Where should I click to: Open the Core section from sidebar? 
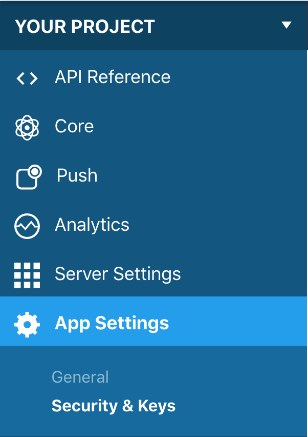[74, 127]
